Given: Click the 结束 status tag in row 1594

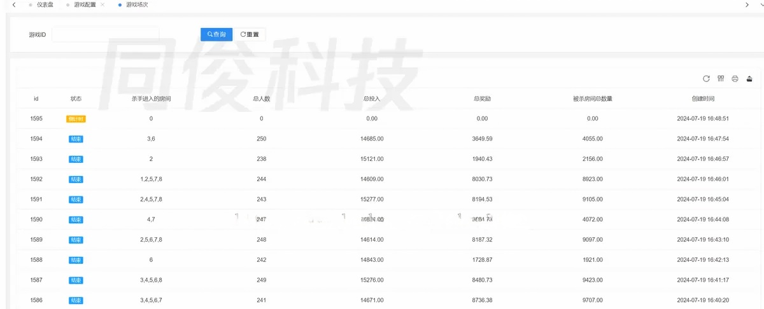Looking at the screenshot, I should [x=76, y=139].
